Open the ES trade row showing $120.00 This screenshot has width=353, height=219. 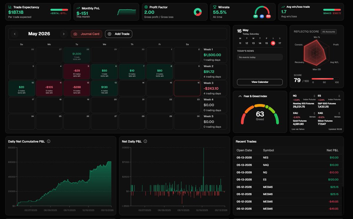(288, 180)
